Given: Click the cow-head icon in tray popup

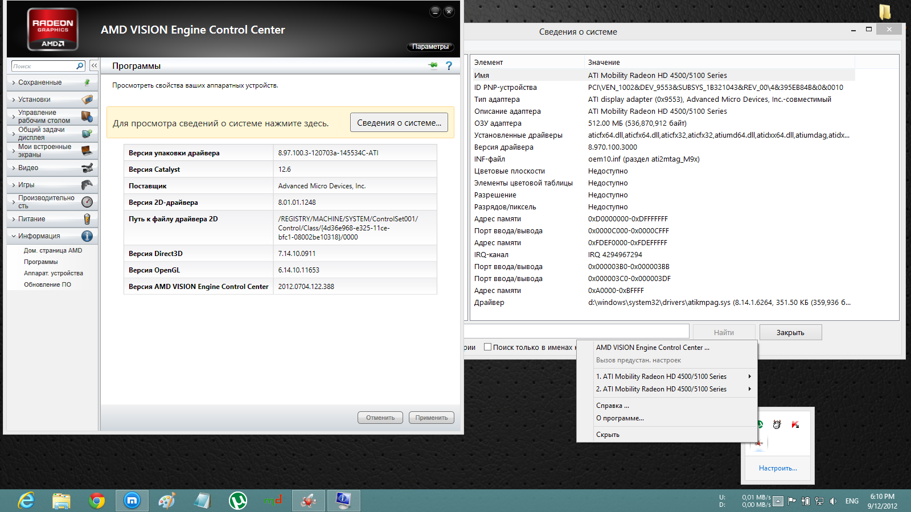Looking at the screenshot, I should point(777,424).
